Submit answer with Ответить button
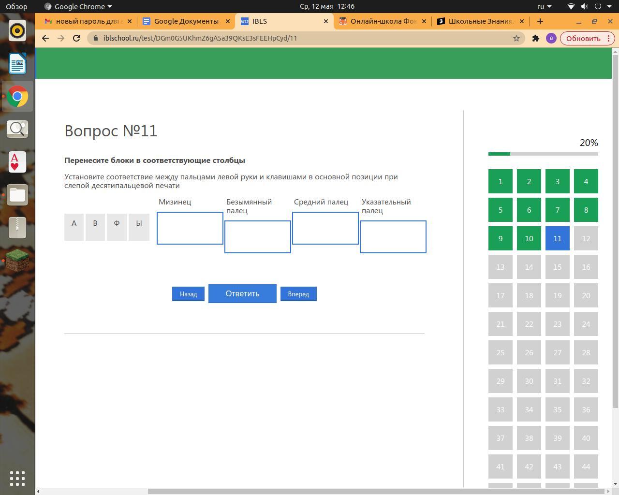The width and height of the screenshot is (619, 495). [x=242, y=293]
